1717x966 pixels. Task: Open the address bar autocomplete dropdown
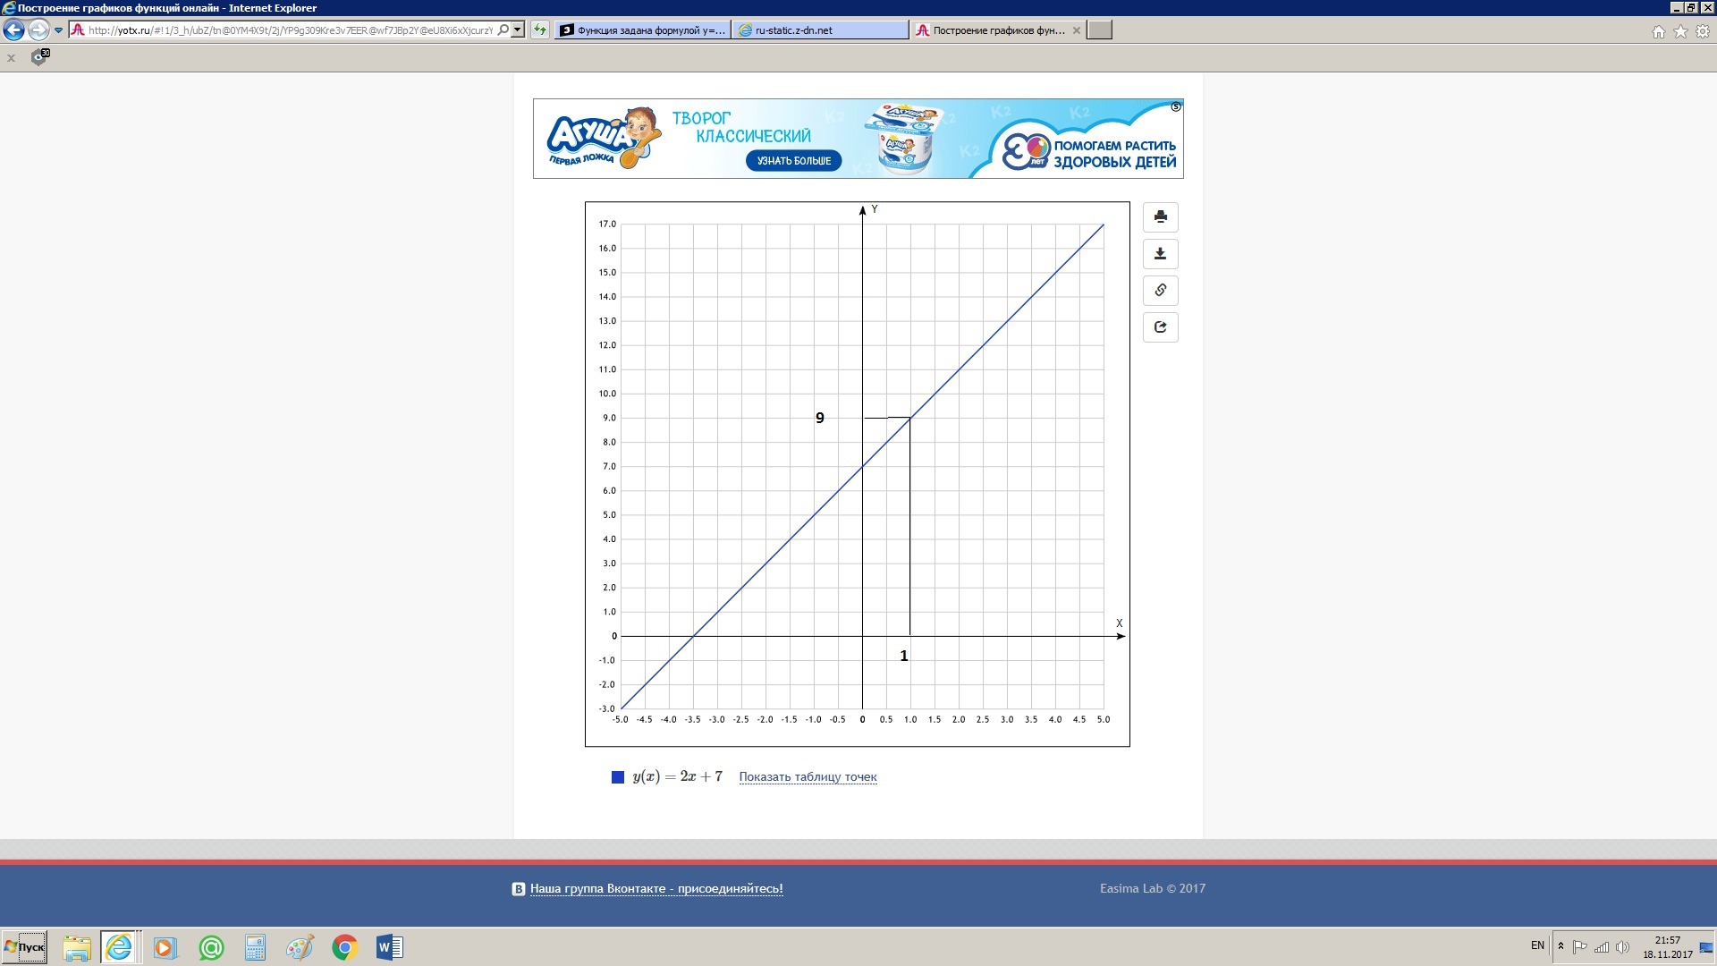[517, 30]
